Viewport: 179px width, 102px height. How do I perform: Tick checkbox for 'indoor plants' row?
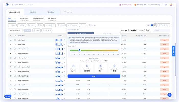pos(15,44)
